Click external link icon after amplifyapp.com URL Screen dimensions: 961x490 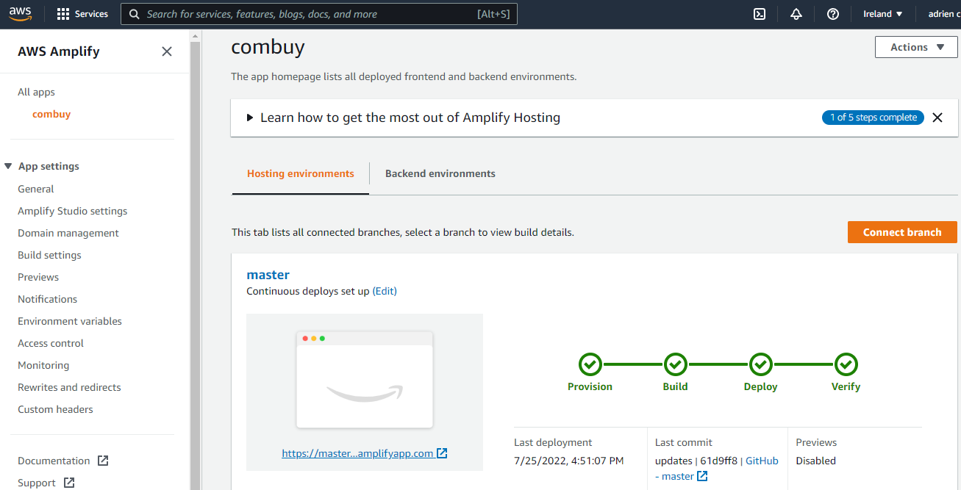tap(442, 453)
